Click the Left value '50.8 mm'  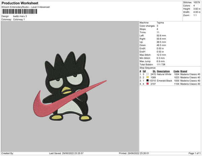161,36
